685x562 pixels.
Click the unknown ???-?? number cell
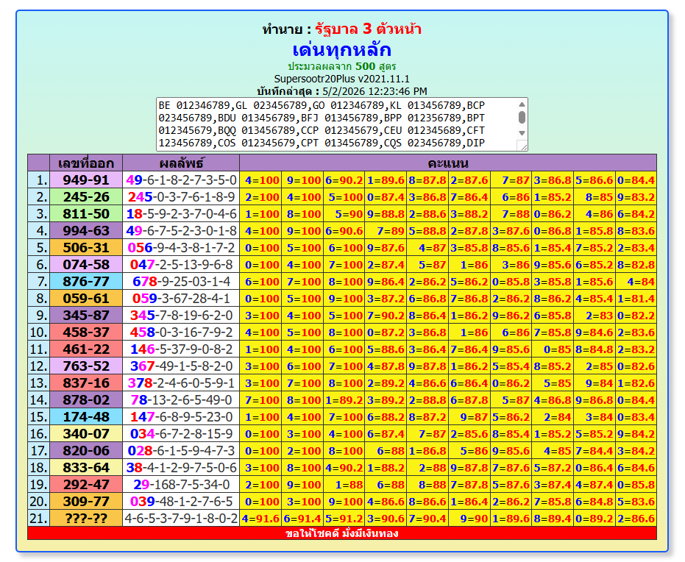pyautogui.click(x=86, y=519)
